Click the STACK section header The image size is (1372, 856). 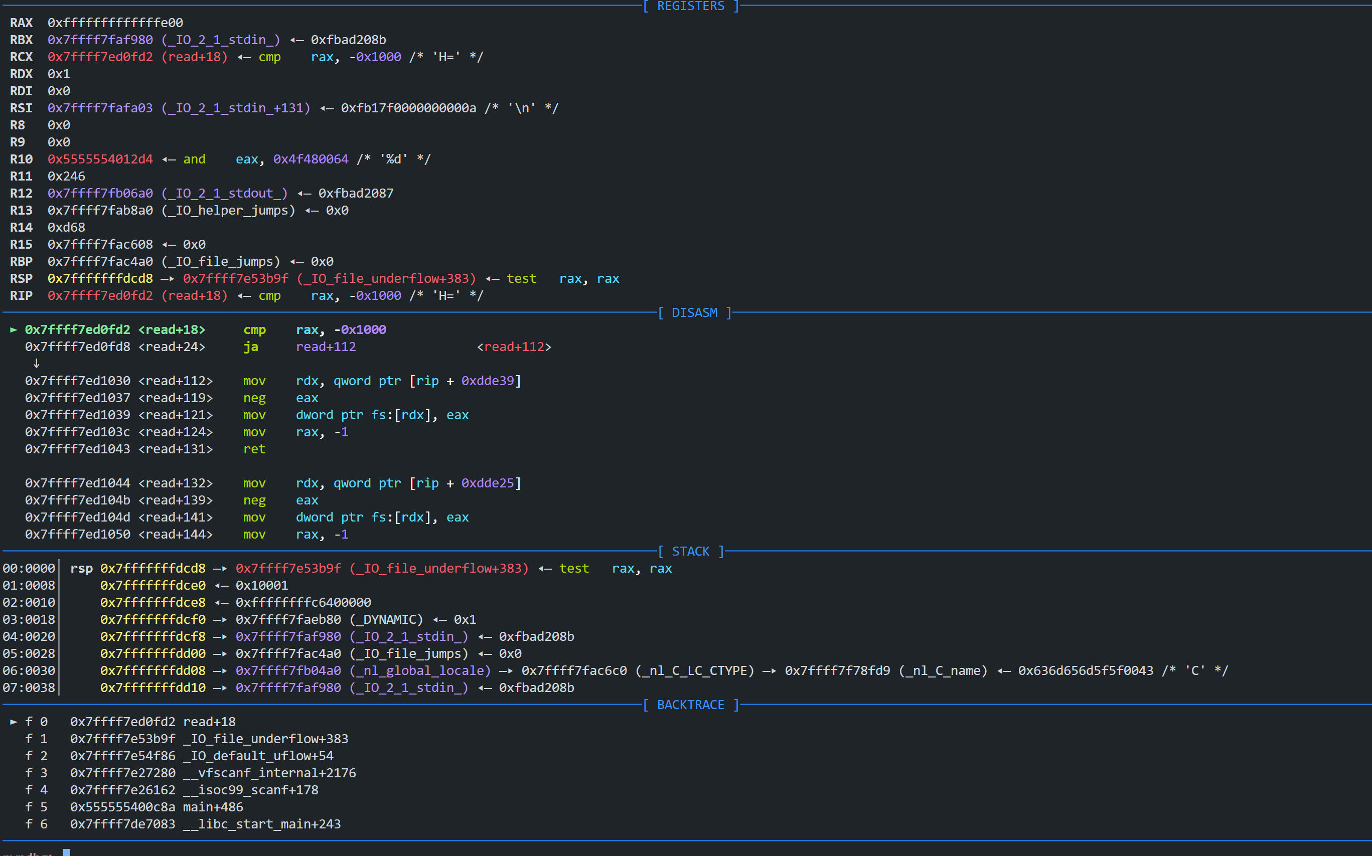click(x=690, y=552)
